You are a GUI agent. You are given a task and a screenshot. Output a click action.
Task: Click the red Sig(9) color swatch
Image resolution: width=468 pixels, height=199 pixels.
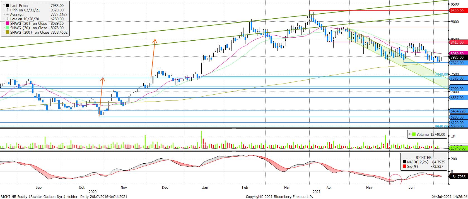click(405, 167)
